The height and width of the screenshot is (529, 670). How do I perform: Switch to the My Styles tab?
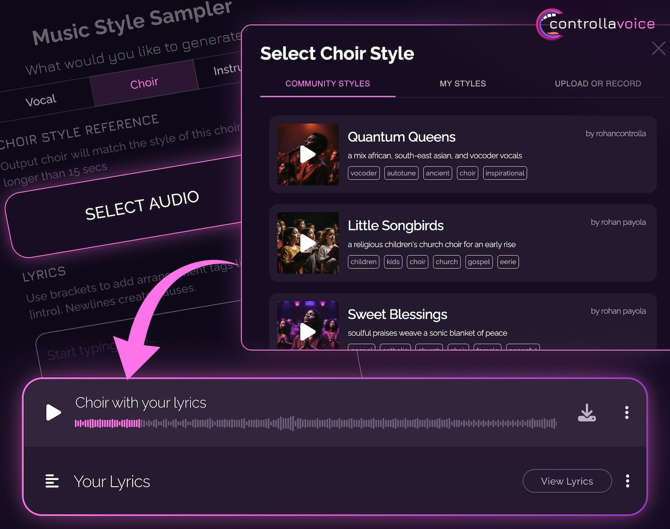click(462, 84)
